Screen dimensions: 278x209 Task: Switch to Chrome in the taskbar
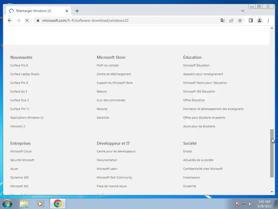point(58,204)
